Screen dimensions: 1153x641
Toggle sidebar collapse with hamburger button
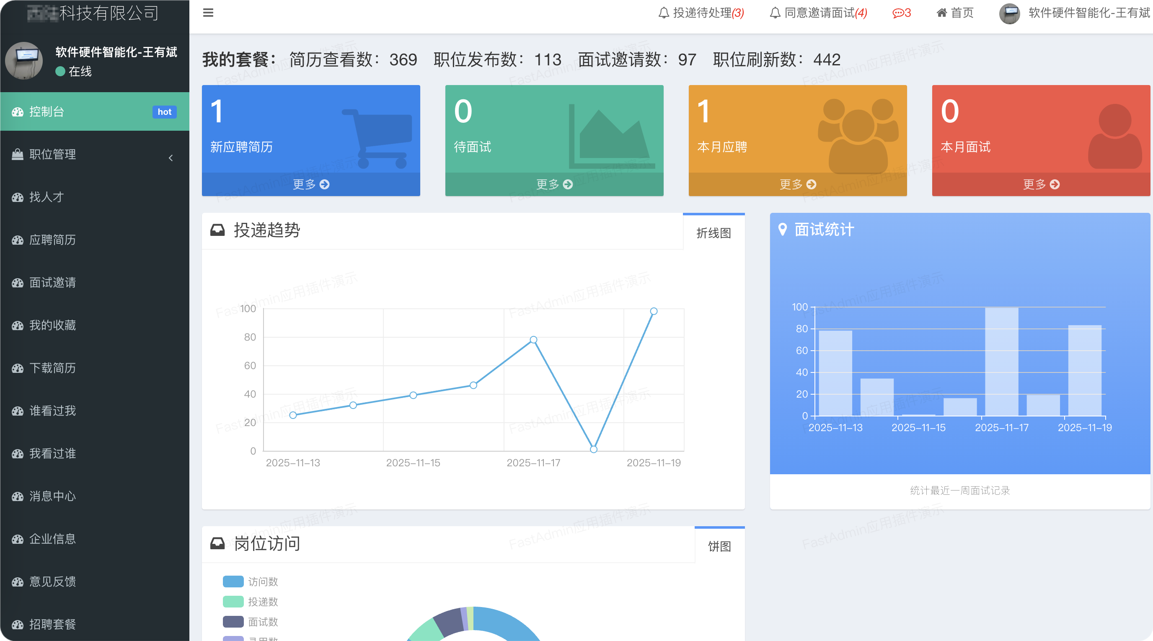pos(208,13)
